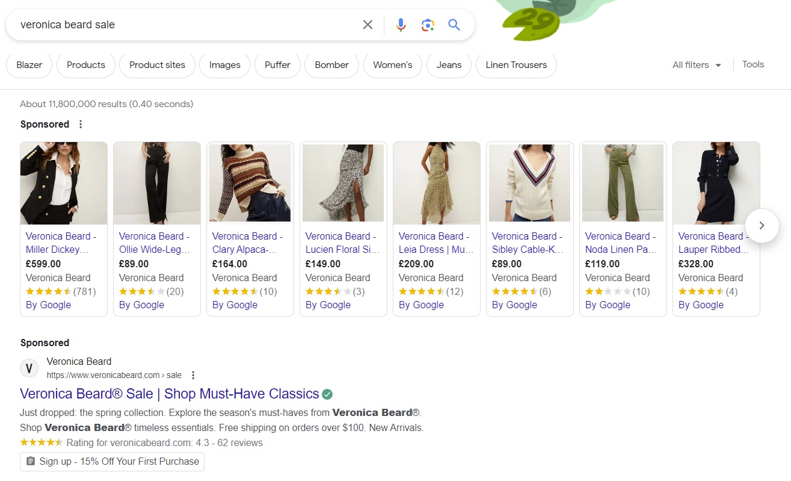Select the Products filter chip
791x481 pixels.
86,65
